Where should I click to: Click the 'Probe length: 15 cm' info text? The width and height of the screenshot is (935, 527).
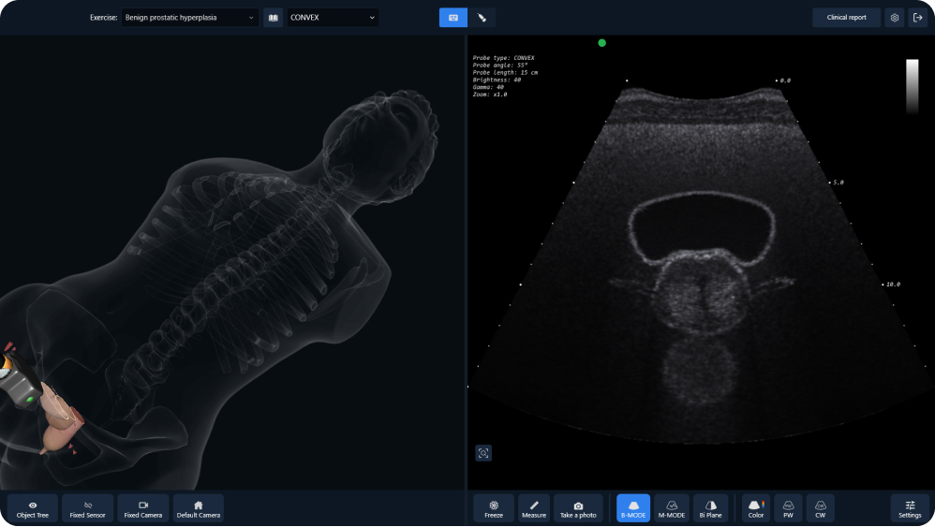[x=505, y=73]
